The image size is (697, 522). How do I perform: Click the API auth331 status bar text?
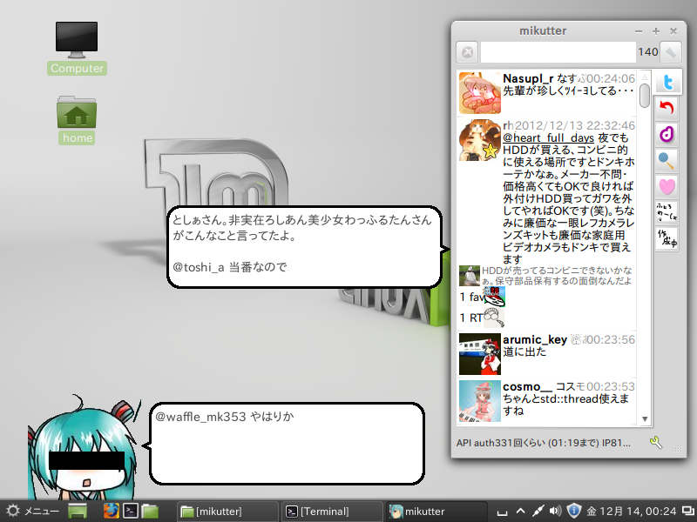coord(543,443)
